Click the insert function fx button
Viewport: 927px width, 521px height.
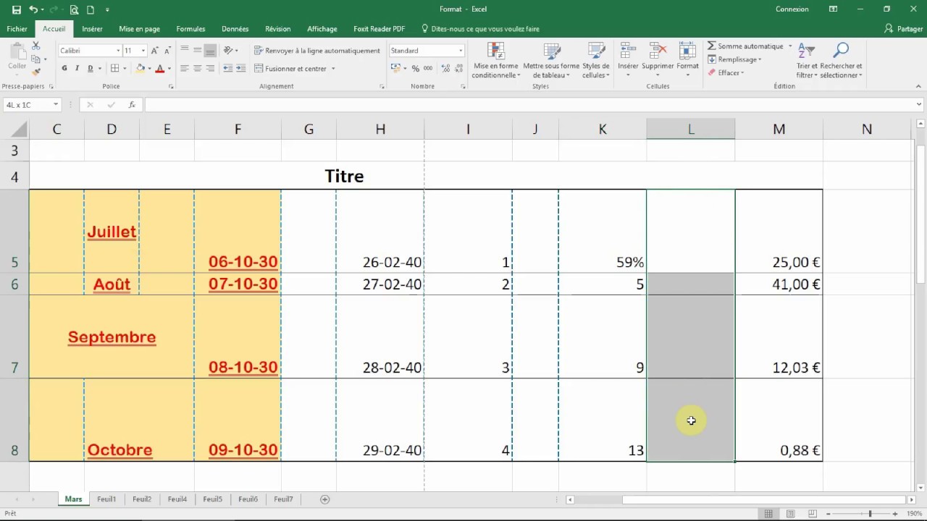coord(132,105)
